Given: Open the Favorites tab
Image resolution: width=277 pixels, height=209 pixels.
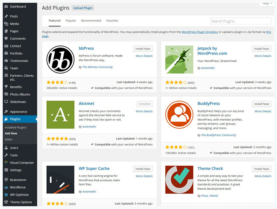Looking at the screenshot, I should [x=112, y=21].
